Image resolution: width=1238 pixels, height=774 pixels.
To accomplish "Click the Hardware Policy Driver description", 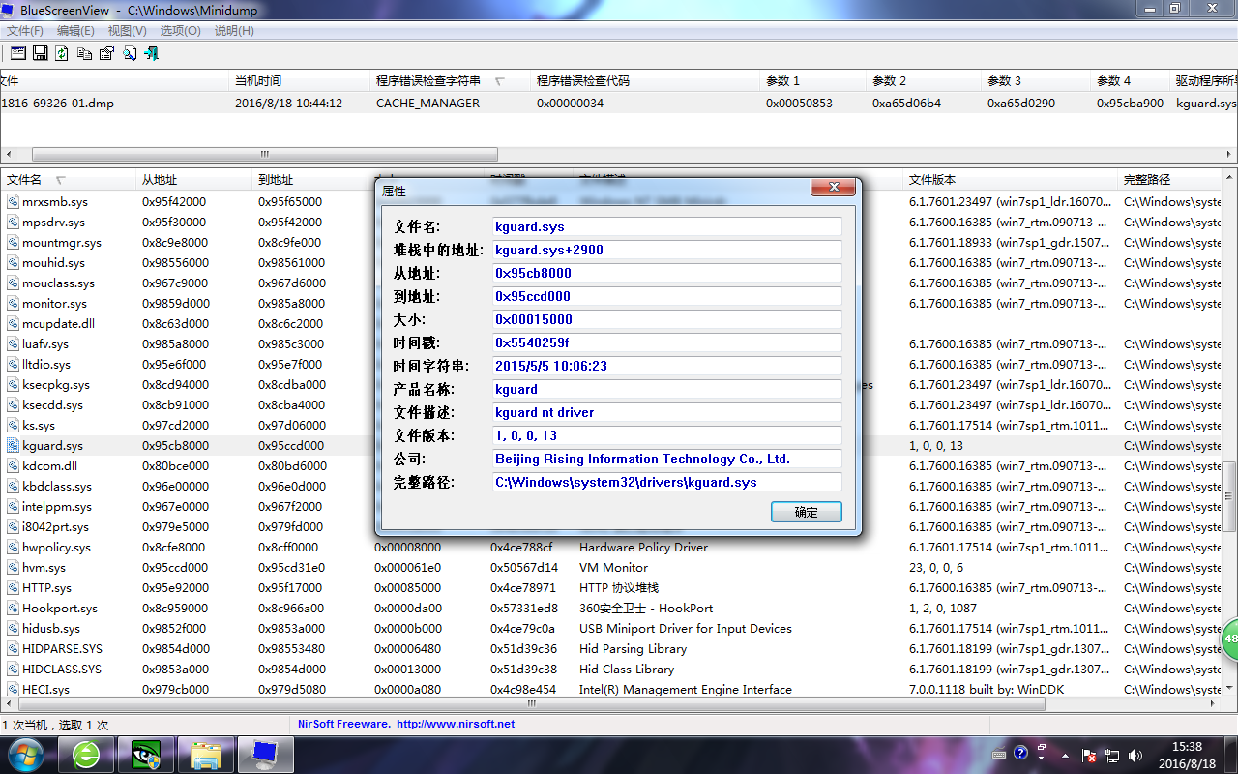I will tap(643, 548).
